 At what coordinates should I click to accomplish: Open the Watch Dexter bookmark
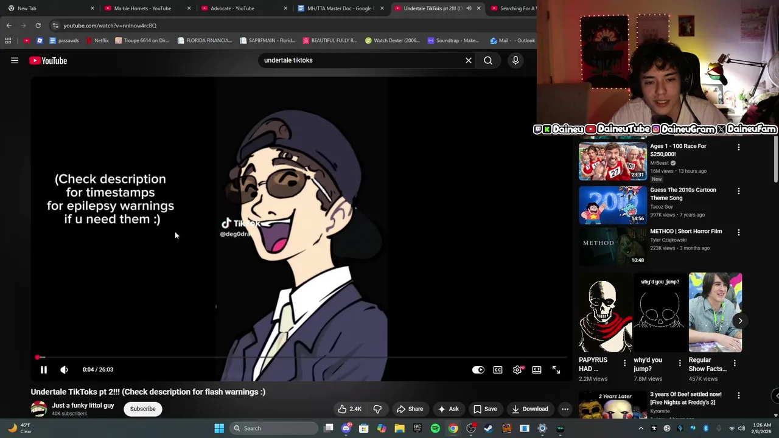pos(393,41)
